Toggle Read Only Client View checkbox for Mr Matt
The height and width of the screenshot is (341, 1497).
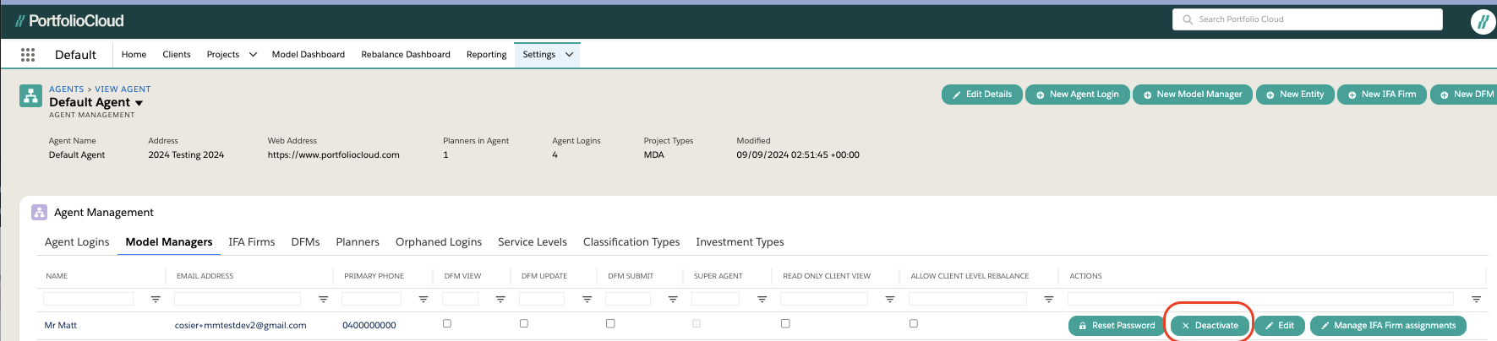[x=785, y=323]
